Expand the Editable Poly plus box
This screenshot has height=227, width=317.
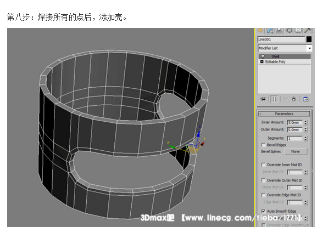(262, 61)
